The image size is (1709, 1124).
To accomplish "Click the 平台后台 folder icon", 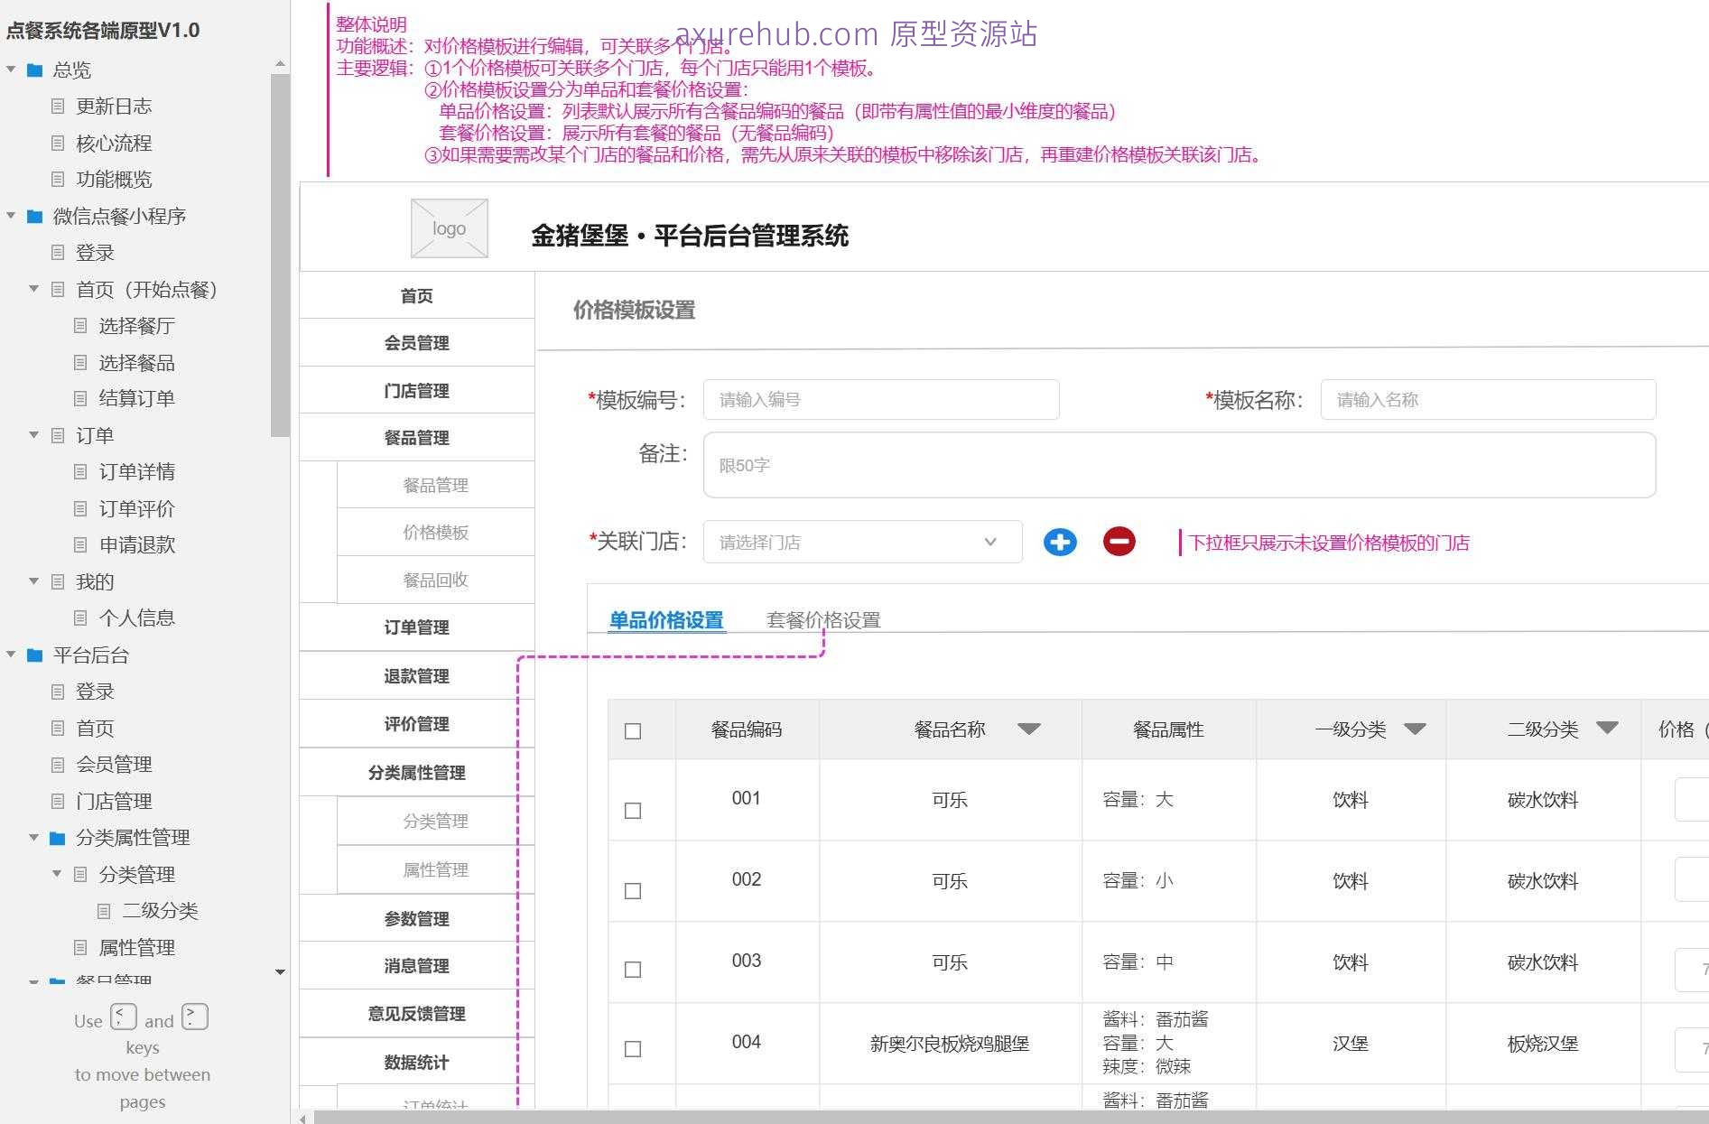I will (x=35, y=655).
